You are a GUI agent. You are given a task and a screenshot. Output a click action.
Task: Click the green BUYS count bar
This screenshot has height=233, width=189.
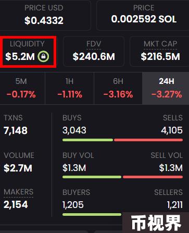(87, 140)
